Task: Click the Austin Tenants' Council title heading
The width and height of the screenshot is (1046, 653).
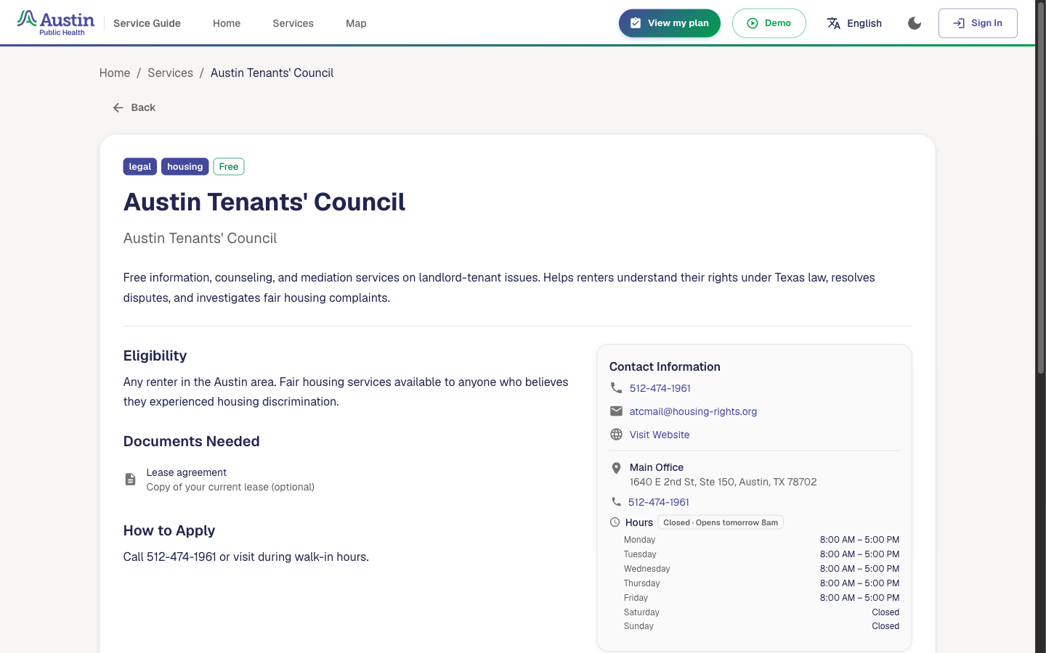Action: [264, 202]
